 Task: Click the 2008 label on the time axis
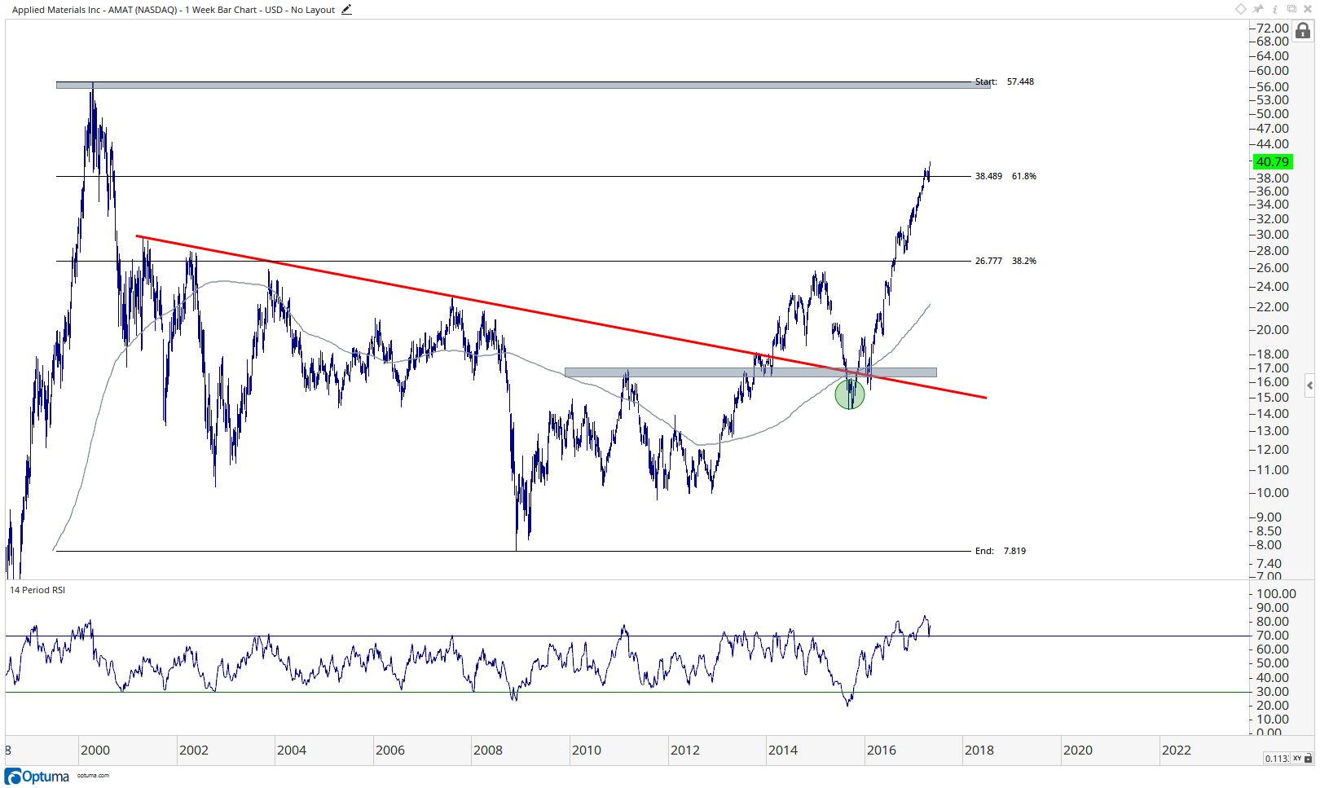(488, 751)
